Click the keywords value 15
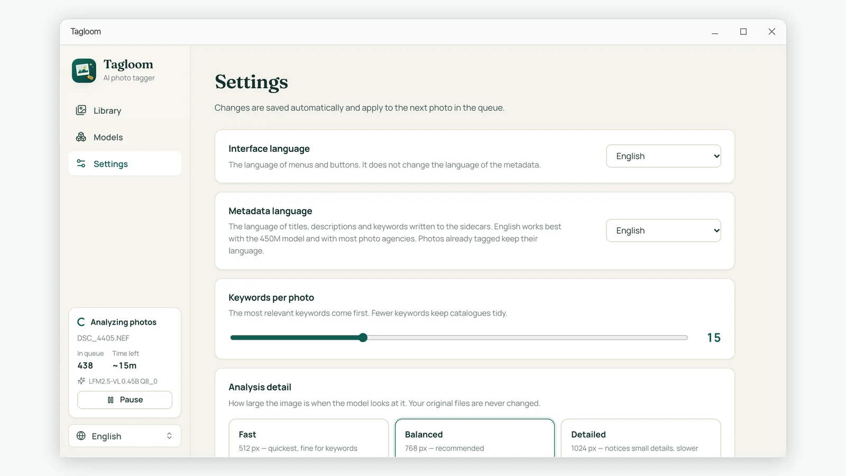 [714, 337]
